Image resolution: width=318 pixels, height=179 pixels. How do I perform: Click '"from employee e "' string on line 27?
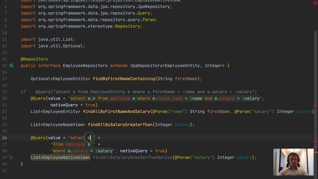[x=73, y=144]
